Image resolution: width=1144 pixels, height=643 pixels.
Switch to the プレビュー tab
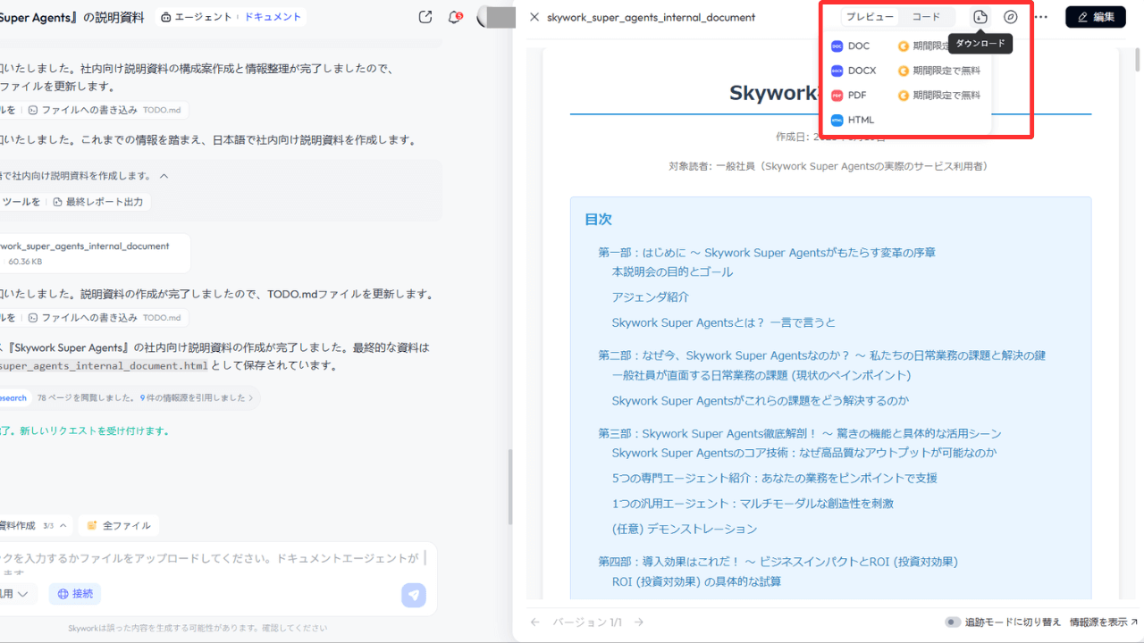click(871, 17)
